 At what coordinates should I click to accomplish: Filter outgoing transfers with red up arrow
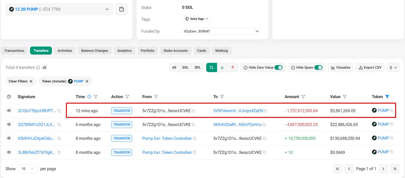(232, 67)
